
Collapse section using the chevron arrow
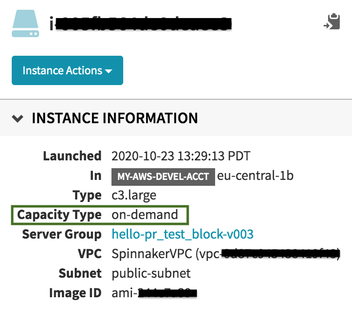[18, 118]
